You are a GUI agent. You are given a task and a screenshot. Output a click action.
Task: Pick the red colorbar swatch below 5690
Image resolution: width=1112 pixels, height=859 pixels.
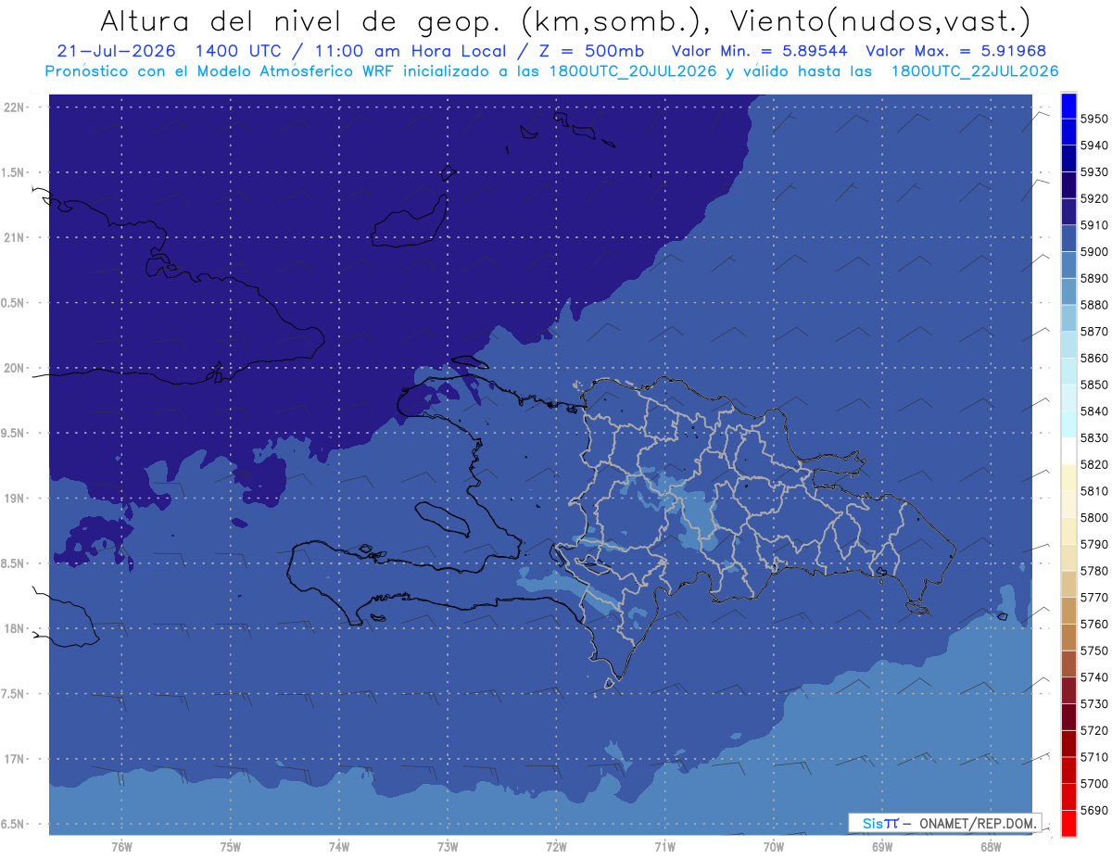coord(1068,823)
